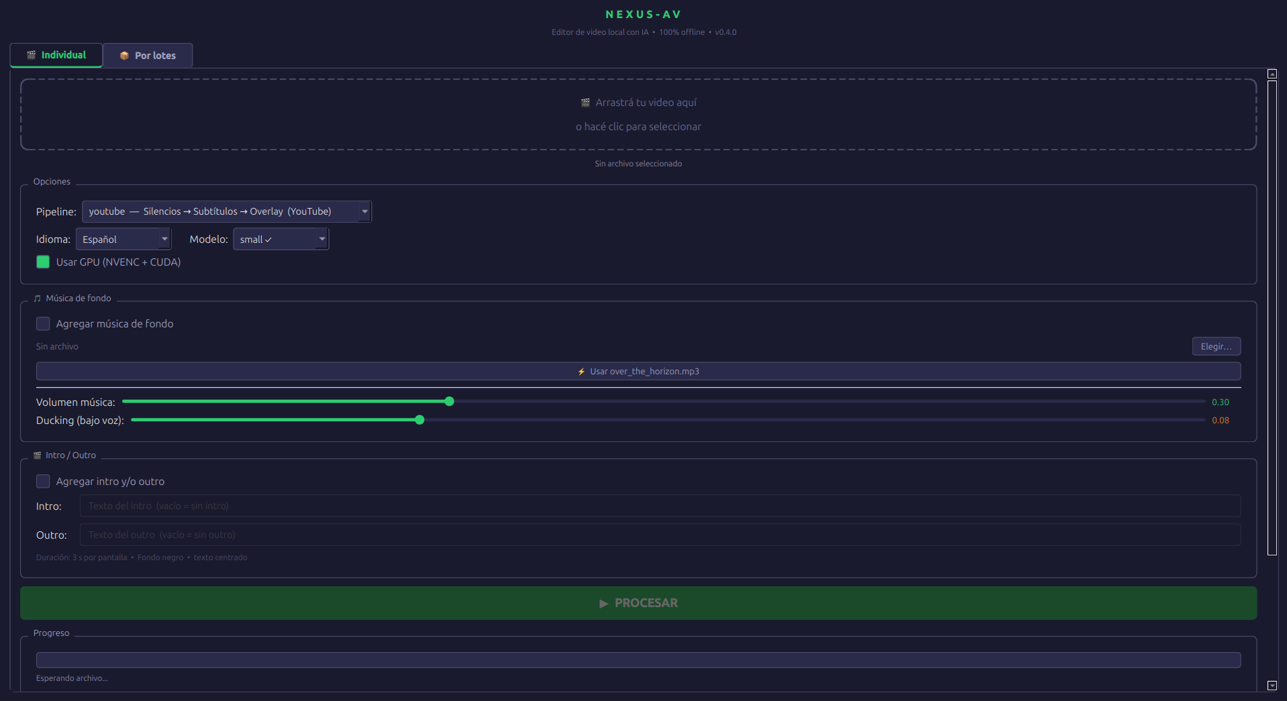
Task: Click the Volumen música slider handle
Action: click(450, 402)
